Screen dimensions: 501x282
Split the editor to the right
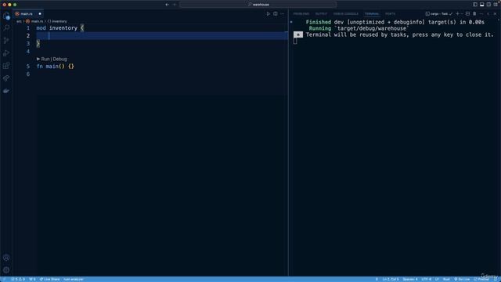click(276, 14)
